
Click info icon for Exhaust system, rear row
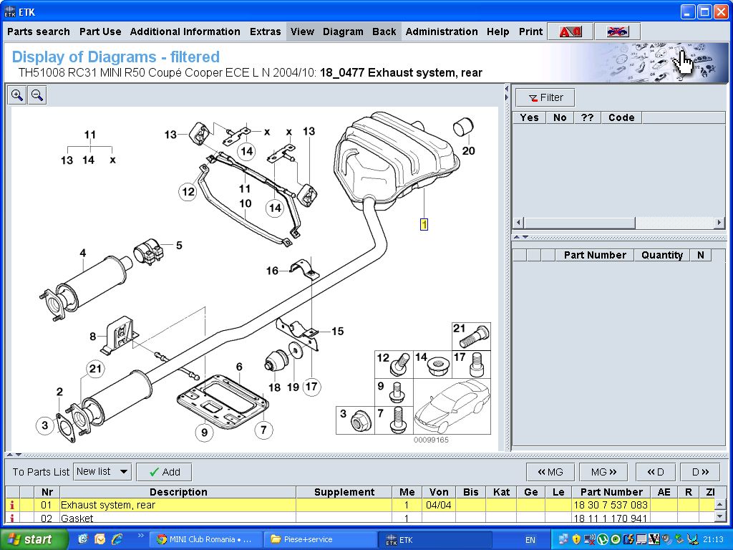[x=12, y=505]
